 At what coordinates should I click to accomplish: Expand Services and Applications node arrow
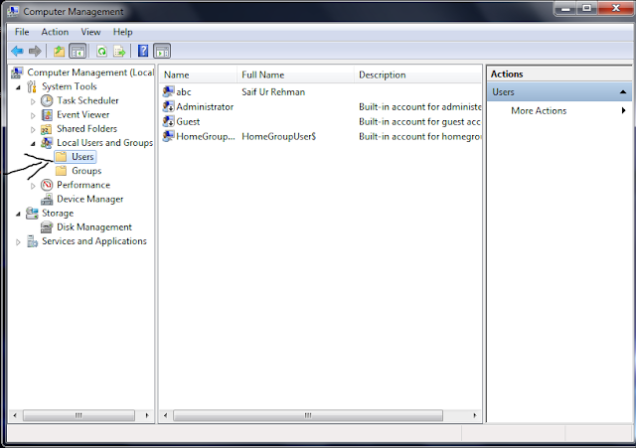(x=18, y=242)
